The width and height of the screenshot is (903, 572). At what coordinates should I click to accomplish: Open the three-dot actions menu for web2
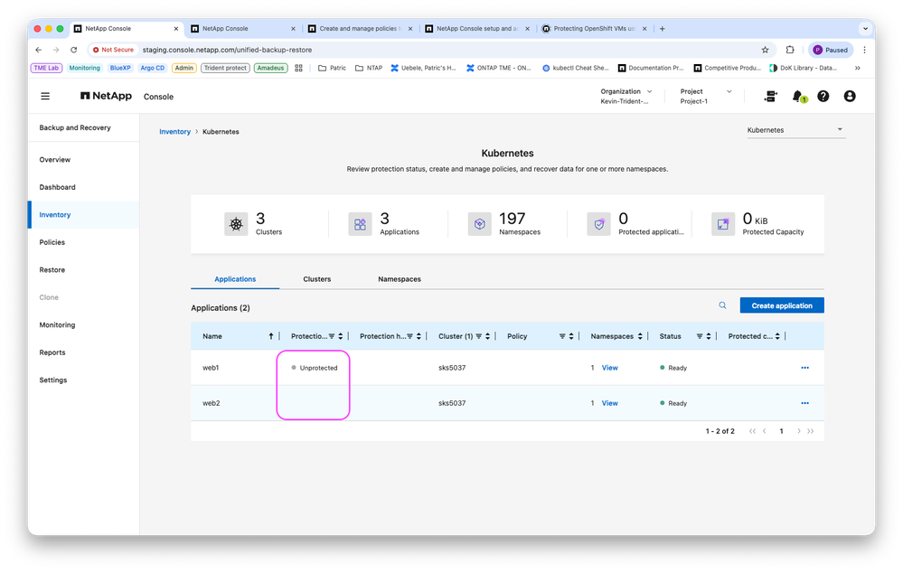pyautogui.click(x=804, y=403)
